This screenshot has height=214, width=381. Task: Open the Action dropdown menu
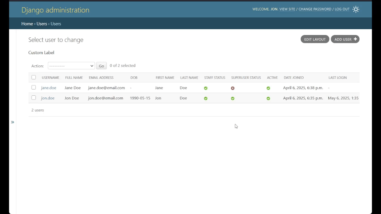click(71, 66)
